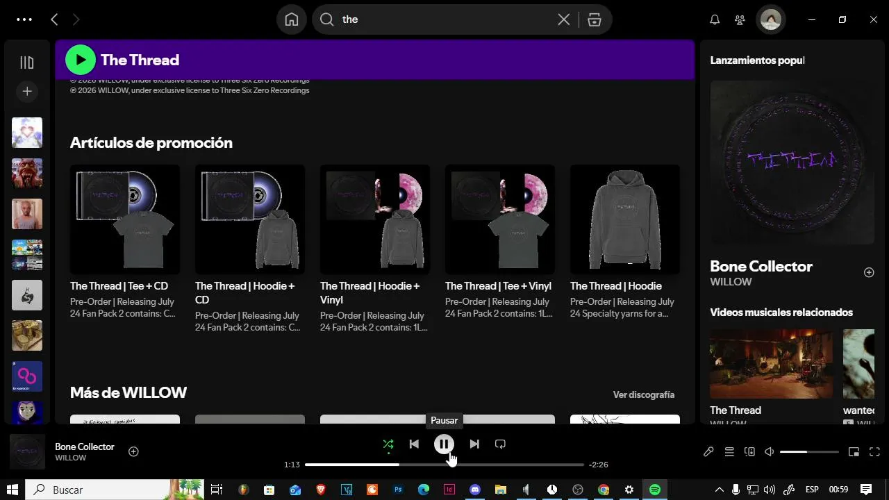Open Bone Collector title in player bar
889x500 pixels.
(85, 447)
